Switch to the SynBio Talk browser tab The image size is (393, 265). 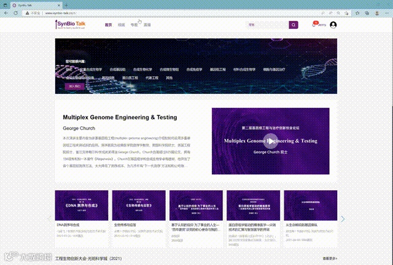tap(36, 5)
